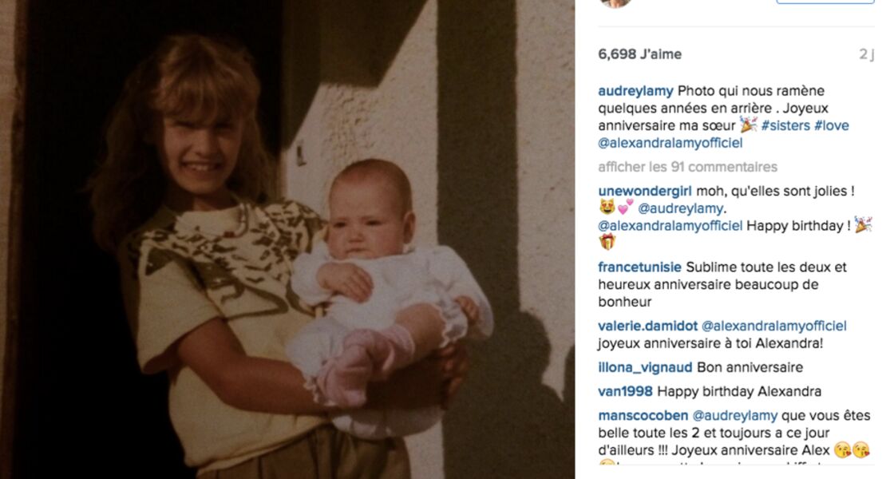Visit unewondergirl's profile
The image size is (894, 479).
click(x=645, y=191)
